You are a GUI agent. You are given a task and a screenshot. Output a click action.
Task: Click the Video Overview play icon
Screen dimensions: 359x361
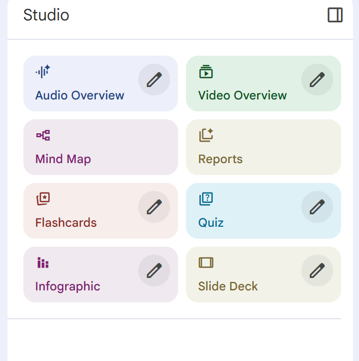pyautogui.click(x=206, y=72)
